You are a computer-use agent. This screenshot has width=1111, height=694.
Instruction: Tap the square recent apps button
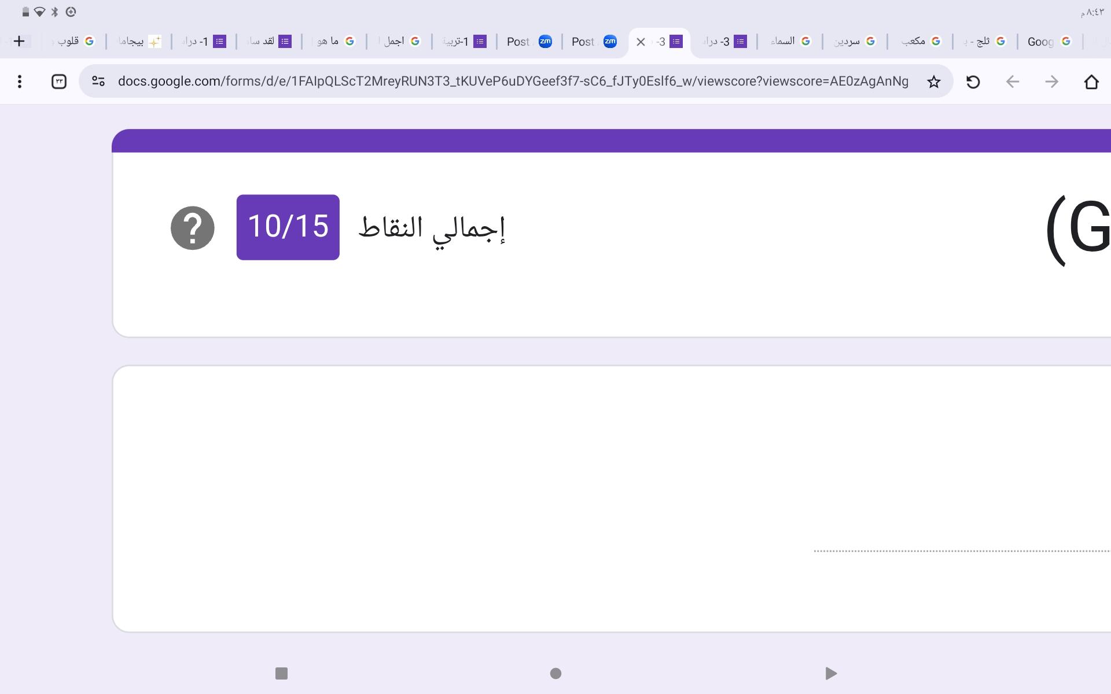[x=281, y=673]
